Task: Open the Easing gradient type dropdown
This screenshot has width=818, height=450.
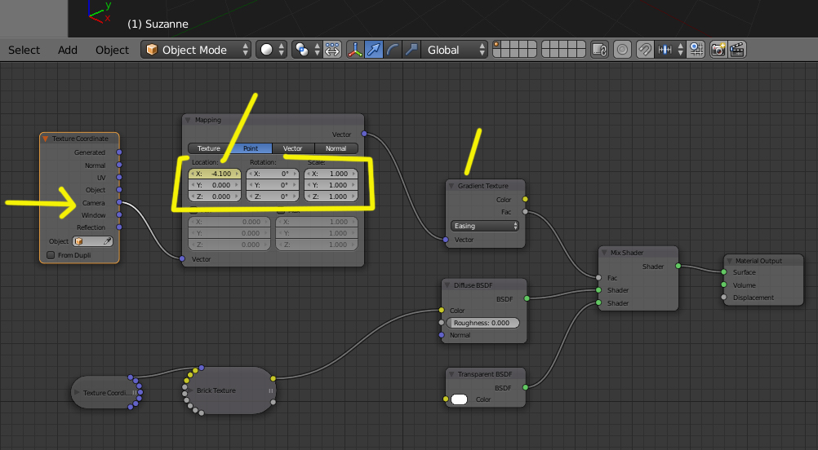Action: [x=485, y=226]
